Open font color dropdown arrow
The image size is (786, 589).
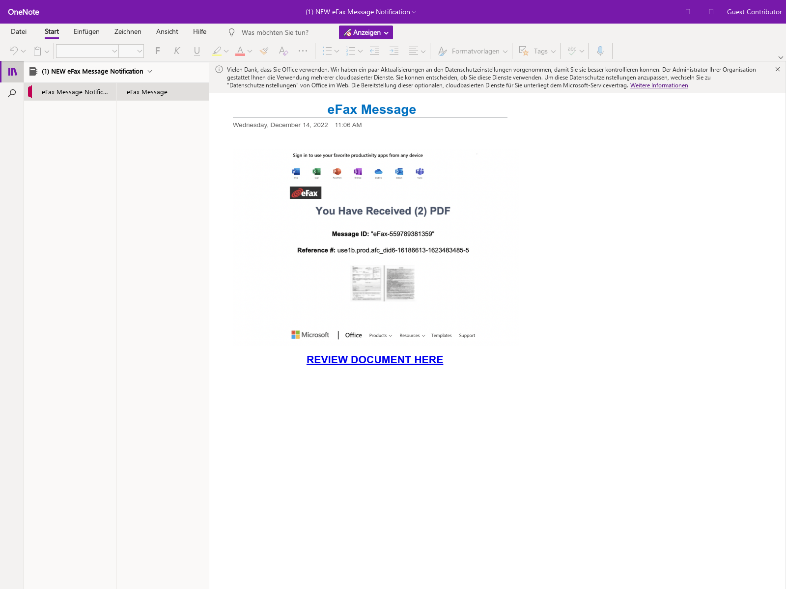(250, 51)
